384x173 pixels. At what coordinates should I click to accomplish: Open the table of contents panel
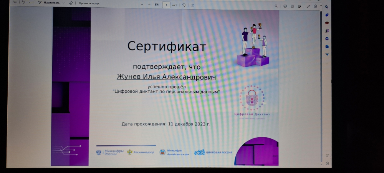(x=15, y=2)
